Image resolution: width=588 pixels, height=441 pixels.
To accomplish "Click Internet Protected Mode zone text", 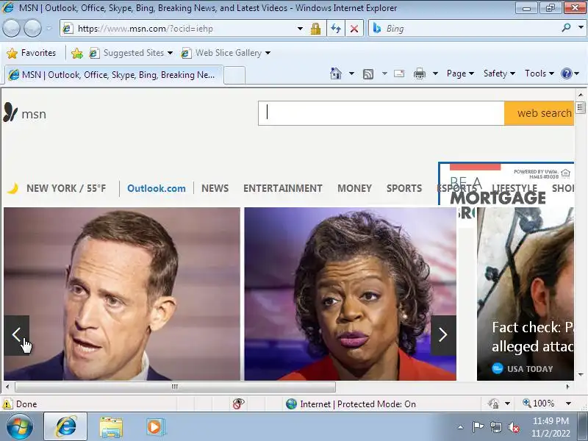I will 358,404.
